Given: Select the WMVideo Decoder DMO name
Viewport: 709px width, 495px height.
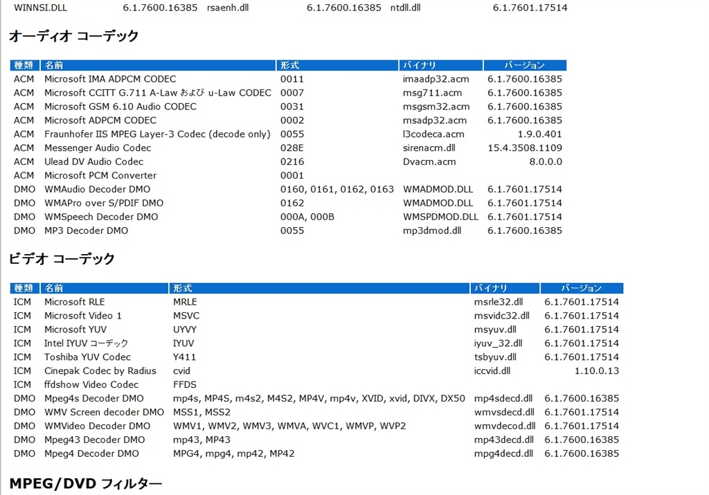Looking at the screenshot, I should tap(97, 426).
